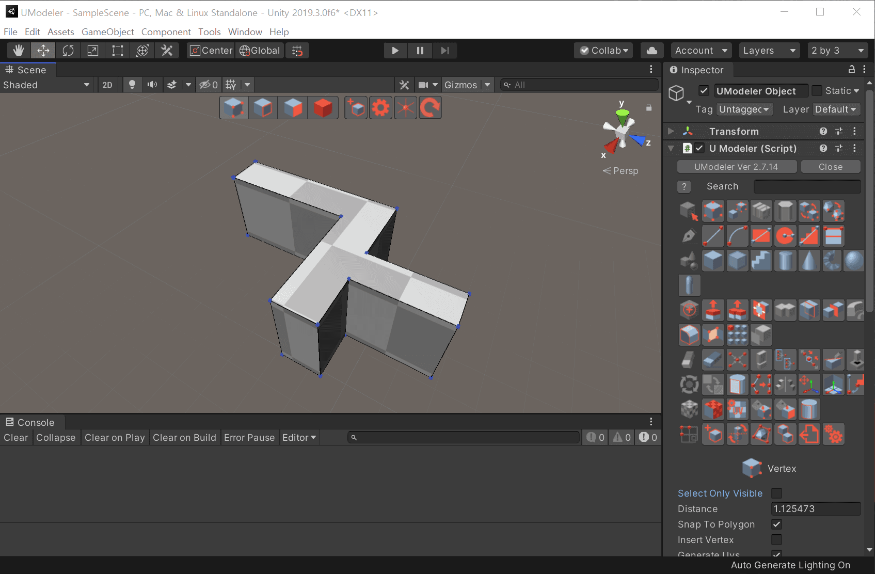
Task: Click the red circular refresh arrow in scene toolbar
Action: pos(430,108)
